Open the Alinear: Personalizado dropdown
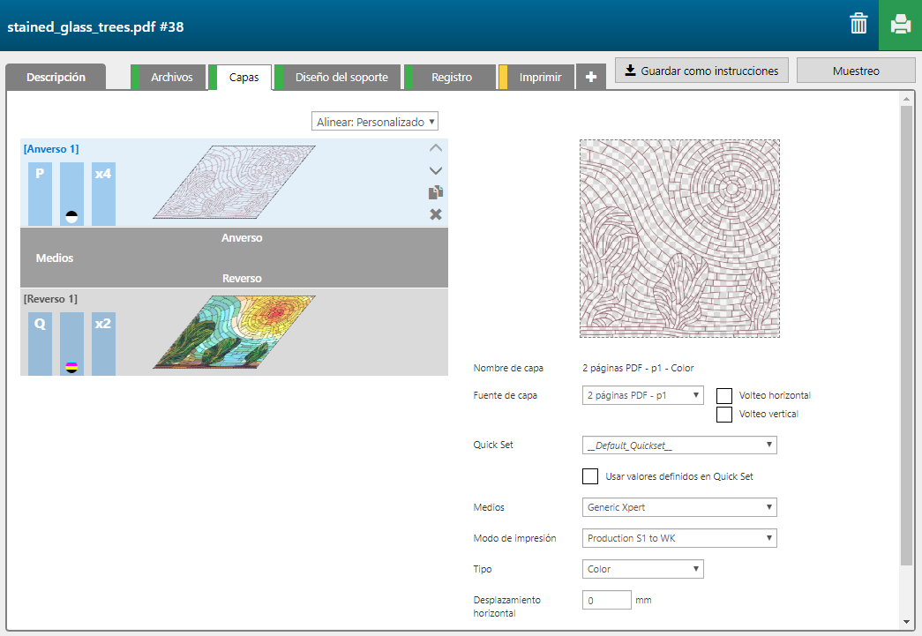The width and height of the screenshot is (922, 636). pyautogui.click(x=375, y=122)
